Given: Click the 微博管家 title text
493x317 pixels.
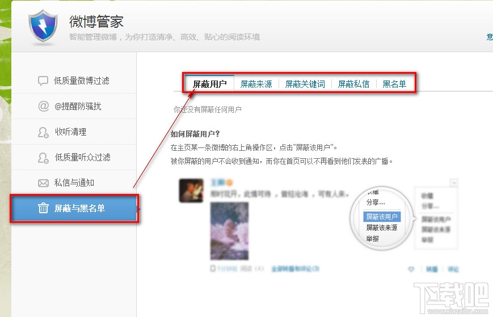Looking at the screenshot, I should point(96,22).
